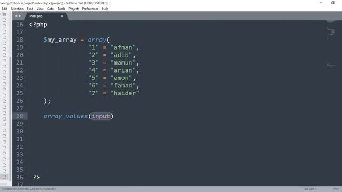Switch to the index.php tab
342x192 pixels.
[36, 16]
